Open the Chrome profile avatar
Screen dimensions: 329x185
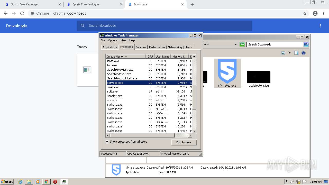click(315, 13)
